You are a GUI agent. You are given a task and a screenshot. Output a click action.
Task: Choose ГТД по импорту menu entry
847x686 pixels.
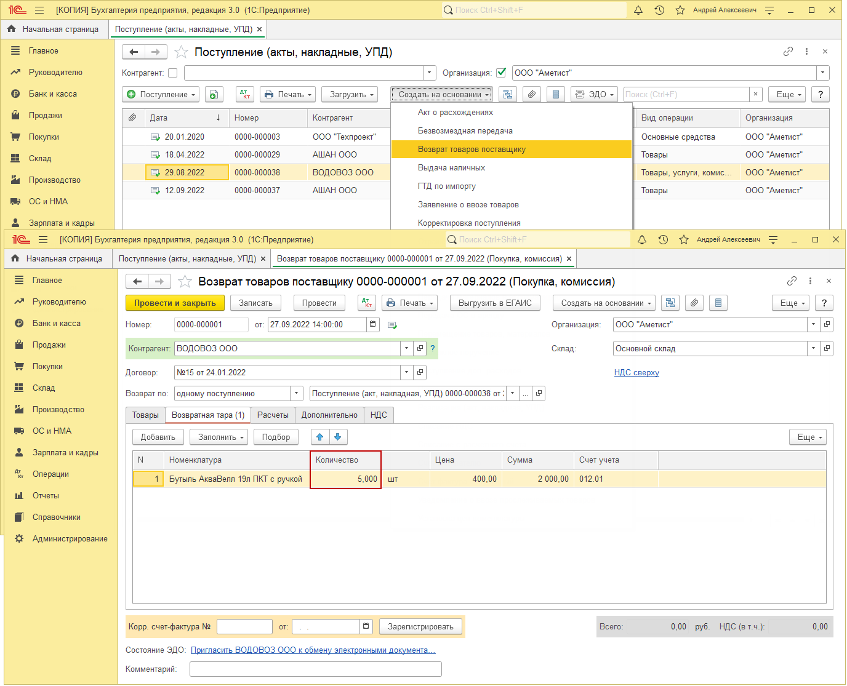coord(447,186)
